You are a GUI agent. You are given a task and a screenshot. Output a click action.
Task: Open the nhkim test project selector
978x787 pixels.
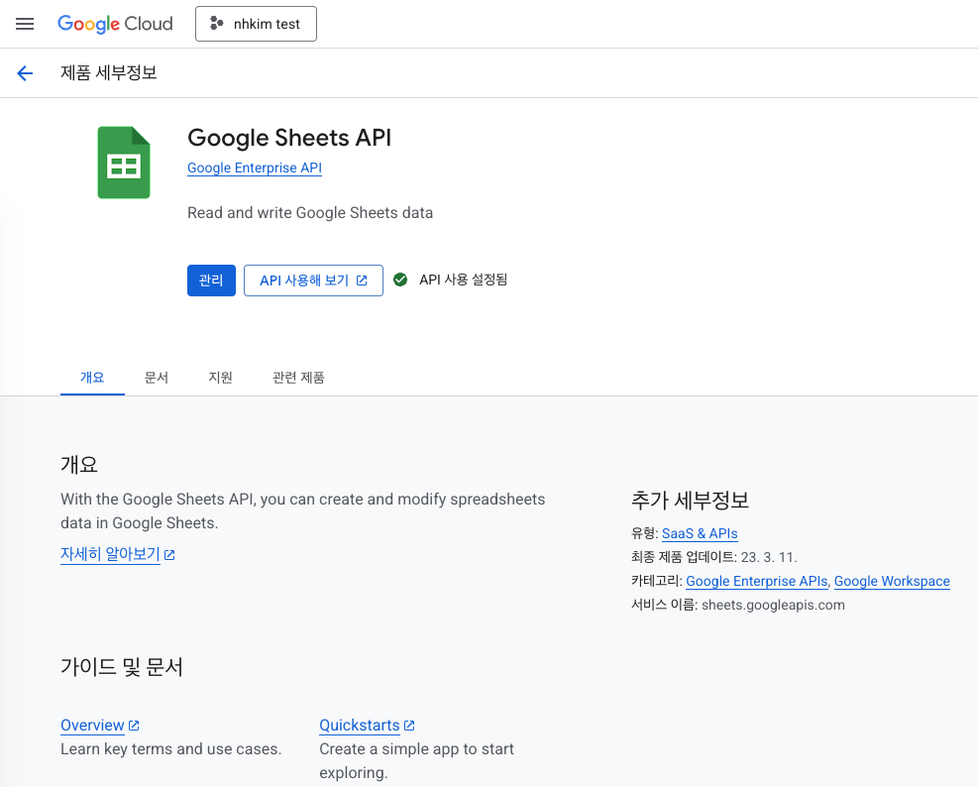[256, 24]
